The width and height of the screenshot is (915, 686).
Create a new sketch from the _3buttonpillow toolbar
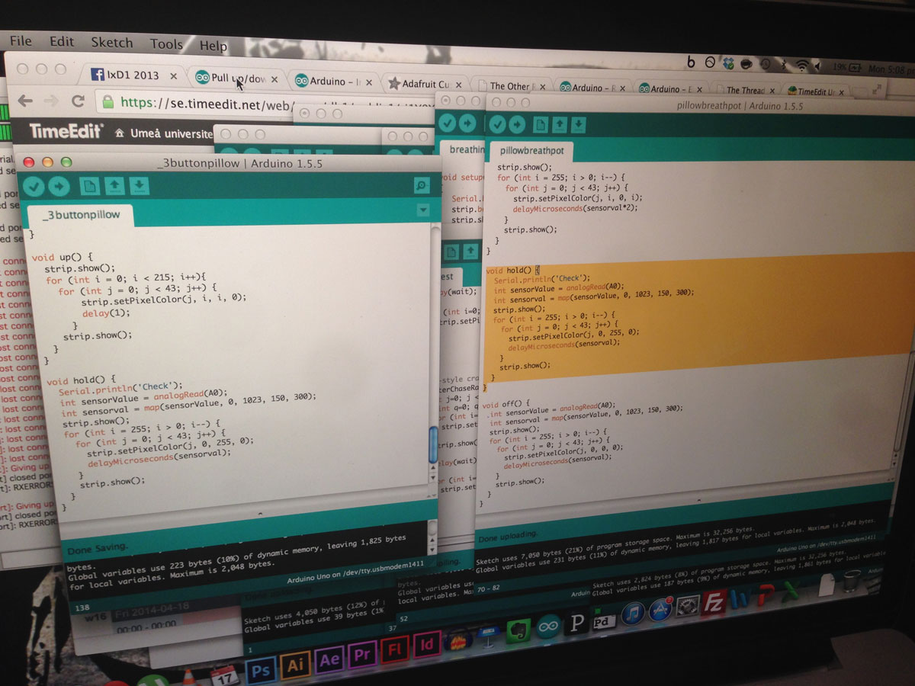[x=90, y=185]
